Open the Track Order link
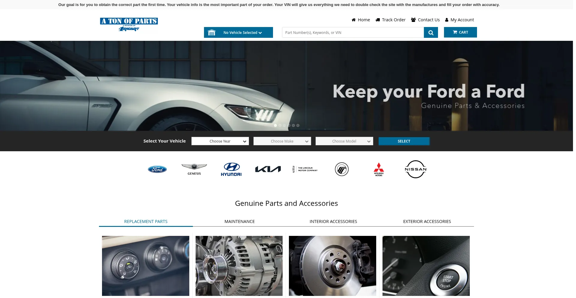Image resolution: width=576 pixels, height=298 pixels. [x=391, y=20]
